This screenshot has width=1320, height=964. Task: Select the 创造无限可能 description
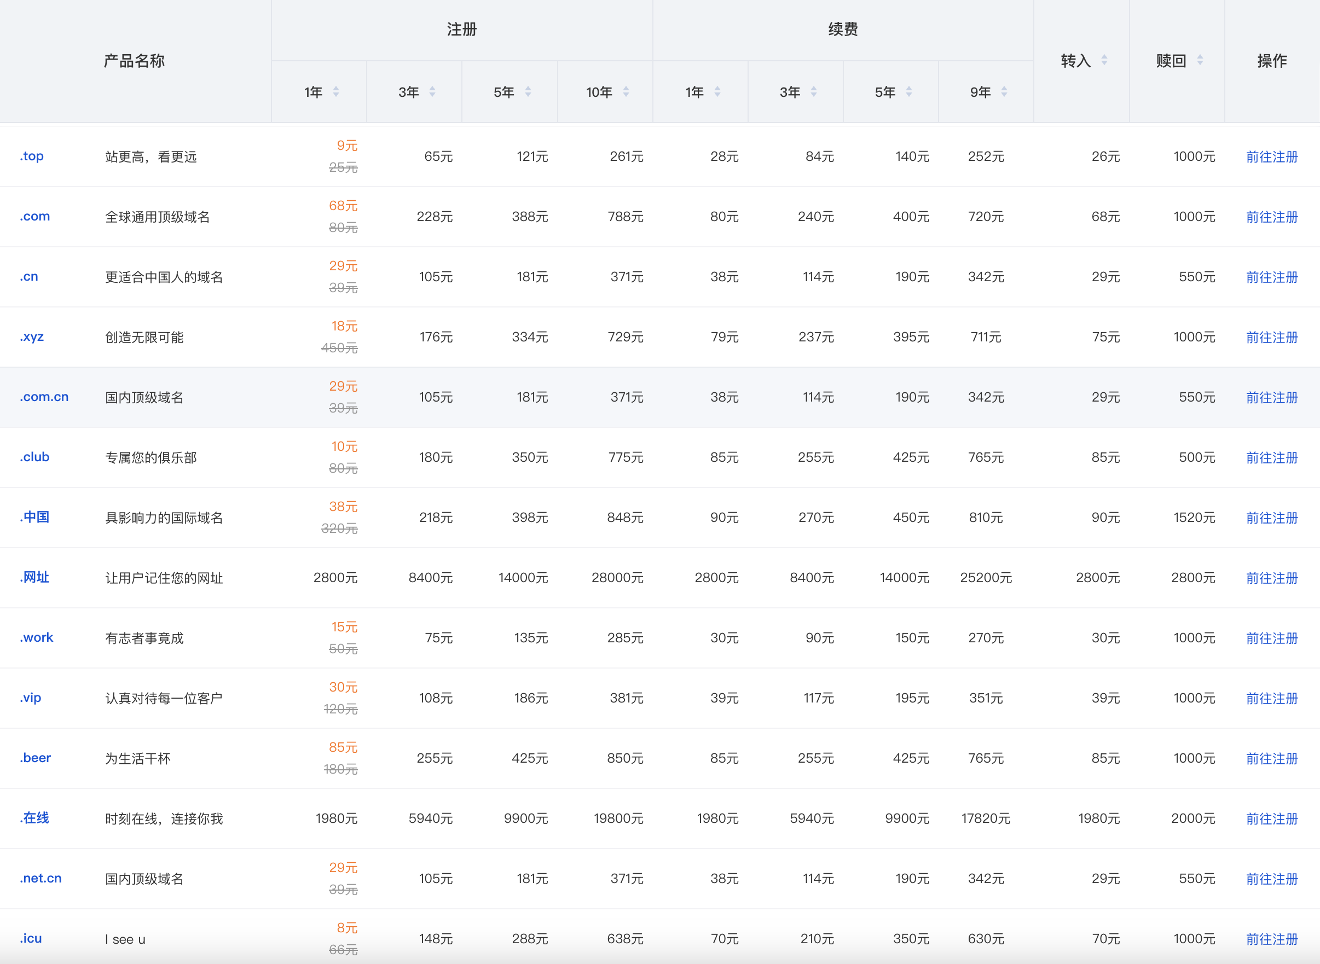tap(144, 337)
